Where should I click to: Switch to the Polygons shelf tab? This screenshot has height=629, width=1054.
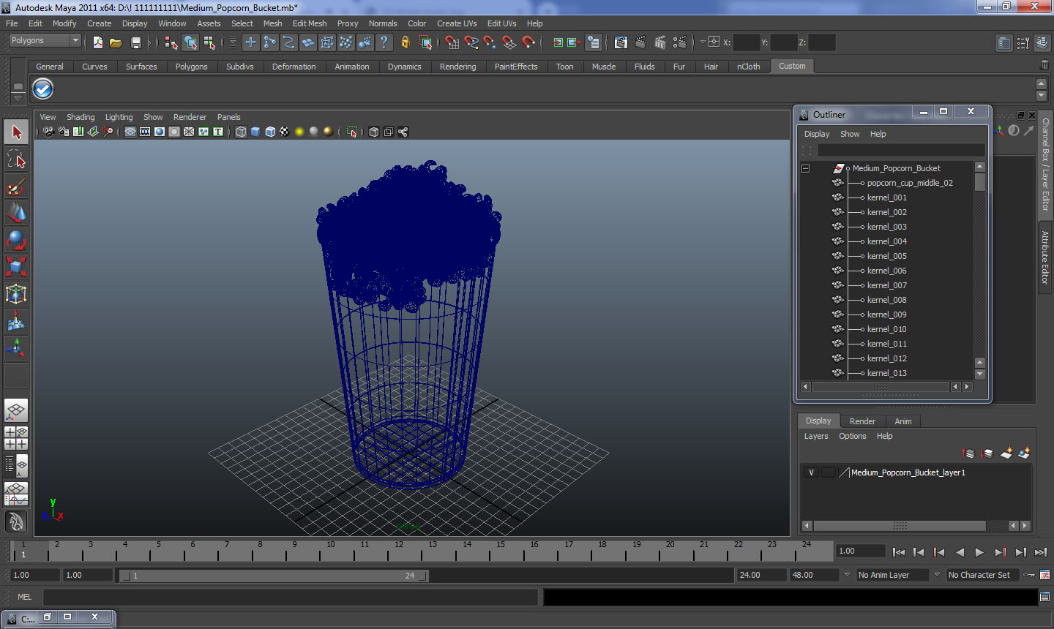(x=191, y=67)
